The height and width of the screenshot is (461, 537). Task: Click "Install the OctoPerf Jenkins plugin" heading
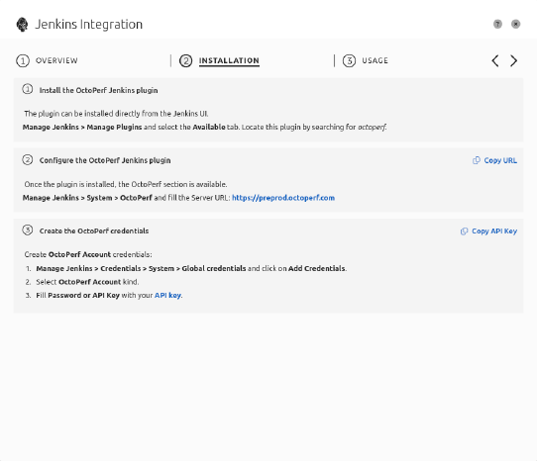coord(99,90)
